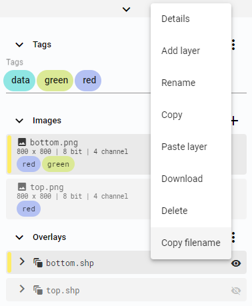Click the Overlays section heading
The image size is (252, 306).
[x=49, y=237]
